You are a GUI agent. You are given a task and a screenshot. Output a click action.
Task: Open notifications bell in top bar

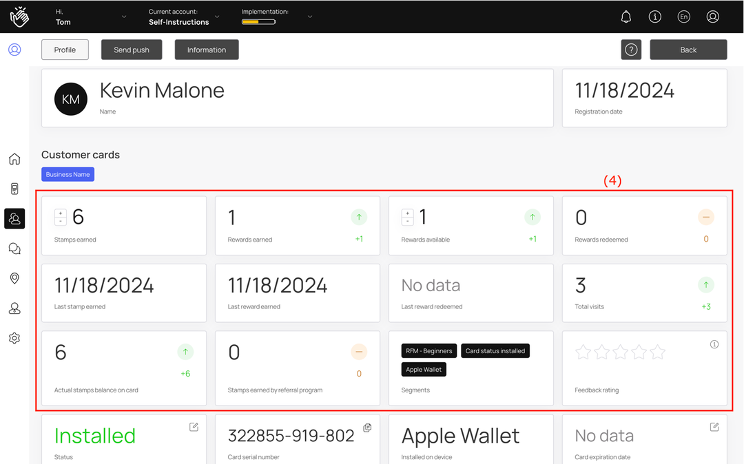pyautogui.click(x=626, y=17)
